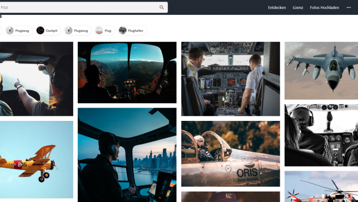This screenshot has height=202, width=358.
Task: Open fighter jet in flight photo
Action: point(321,71)
